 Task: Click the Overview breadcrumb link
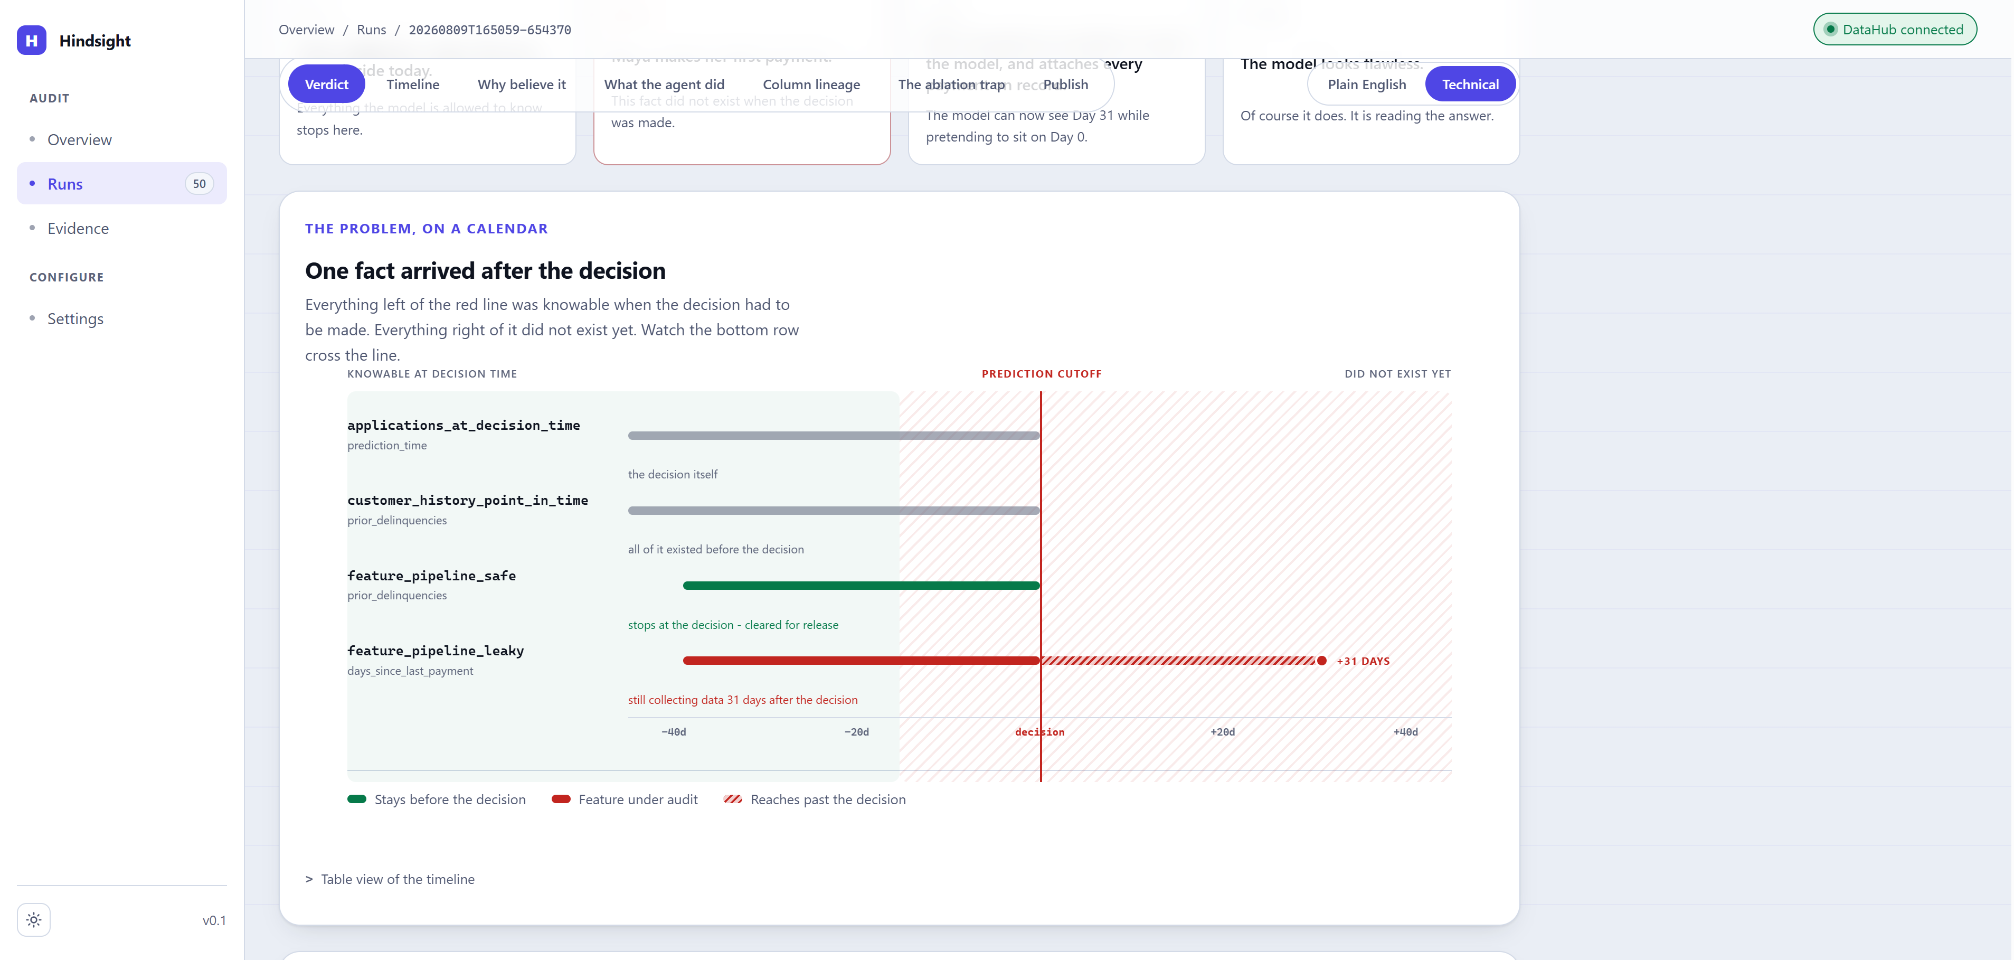tap(307, 30)
